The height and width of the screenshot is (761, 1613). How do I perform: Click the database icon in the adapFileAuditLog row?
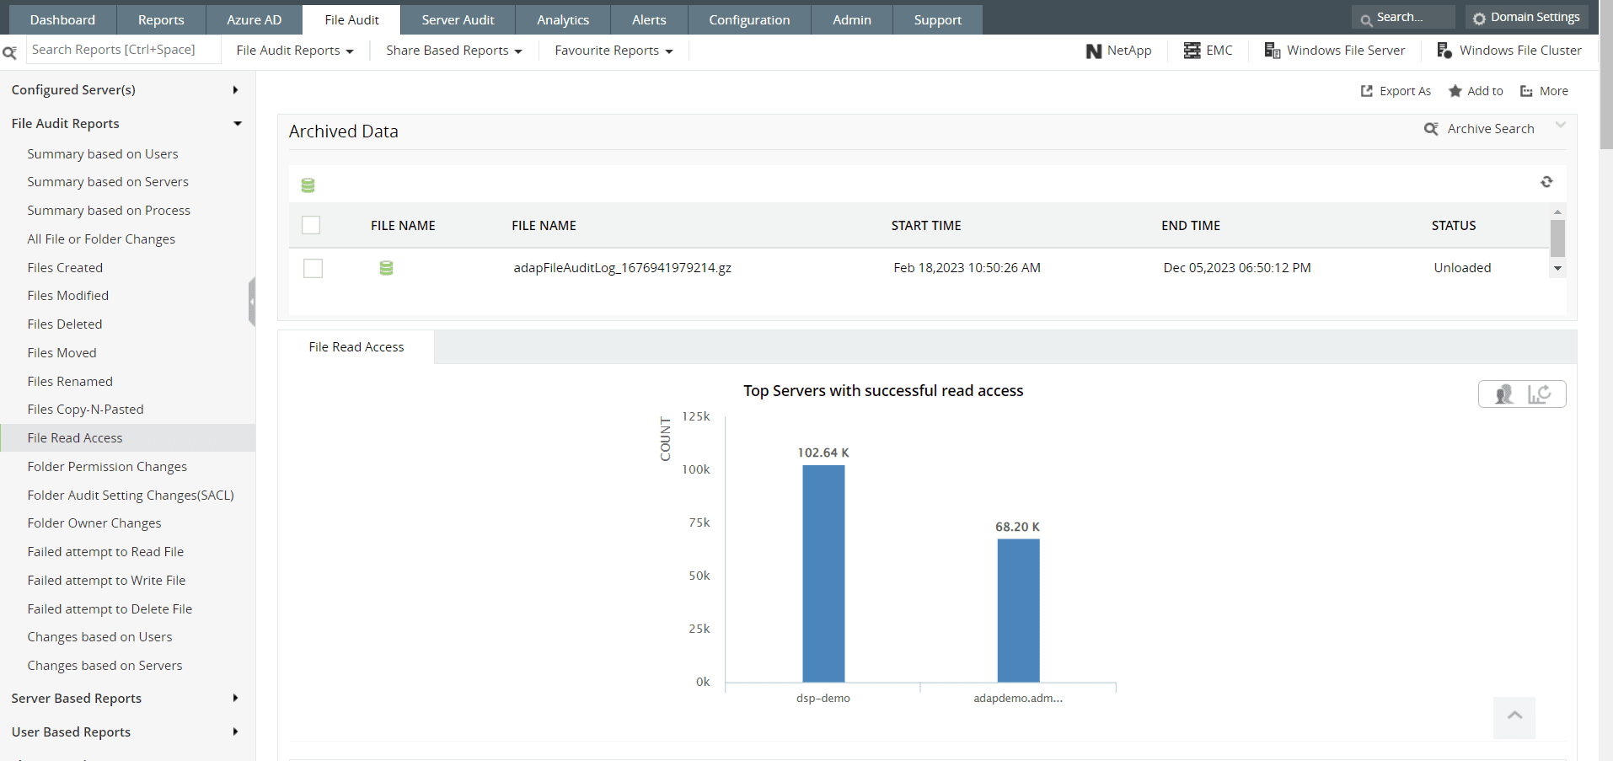[386, 268]
